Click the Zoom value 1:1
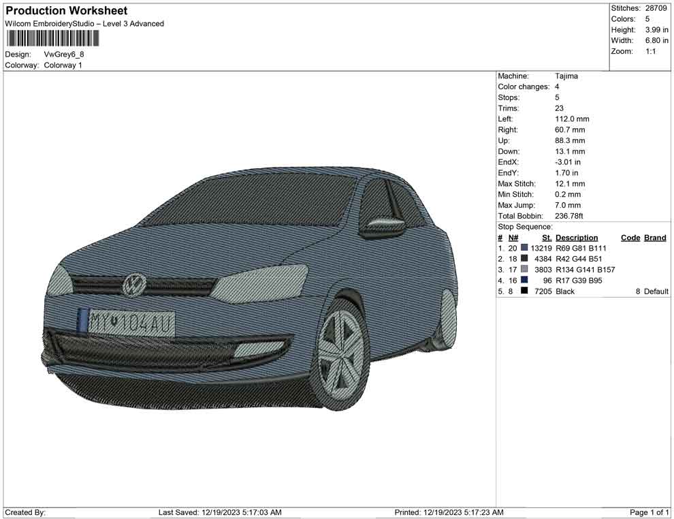 click(x=650, y=51)
